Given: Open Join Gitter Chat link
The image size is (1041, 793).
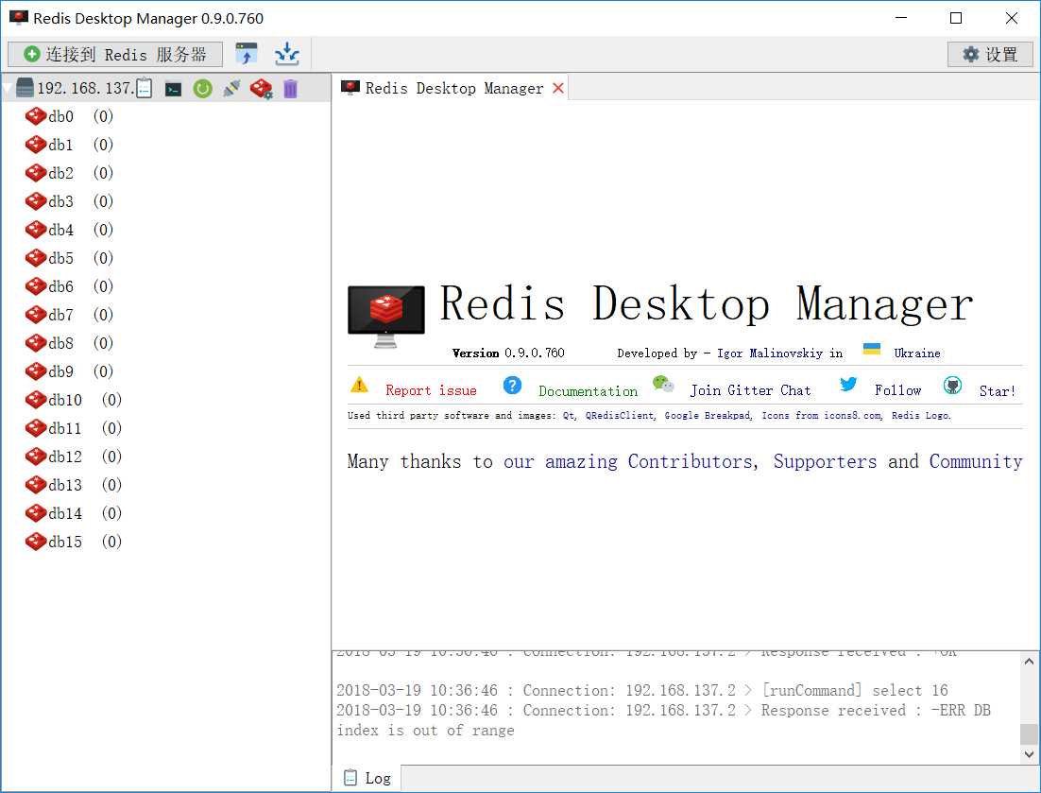Looking at the screenshot, I should point(750,390).
